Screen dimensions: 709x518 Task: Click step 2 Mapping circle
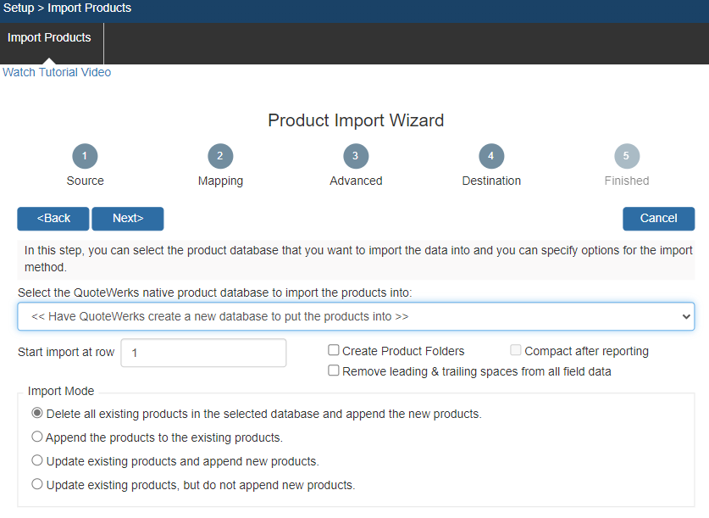tap(220, 156)
